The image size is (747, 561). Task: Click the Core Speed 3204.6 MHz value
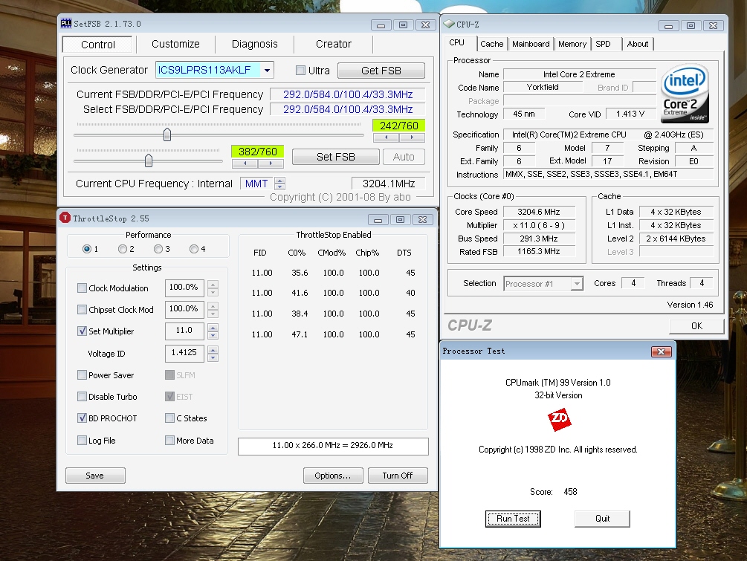539,212
